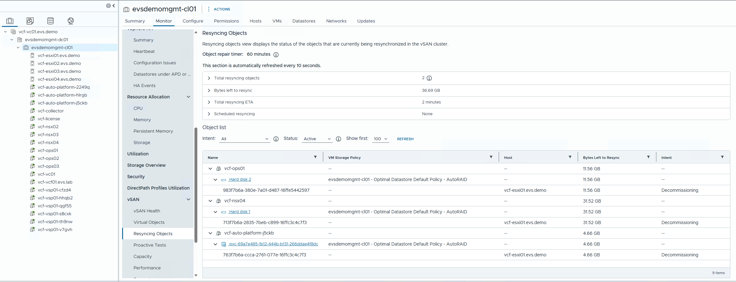
Task: Click the REFRESH button
Action: tap(405, 139)
